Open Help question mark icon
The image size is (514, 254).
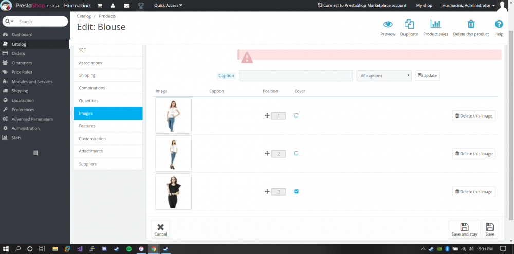[x=499, y=24]
